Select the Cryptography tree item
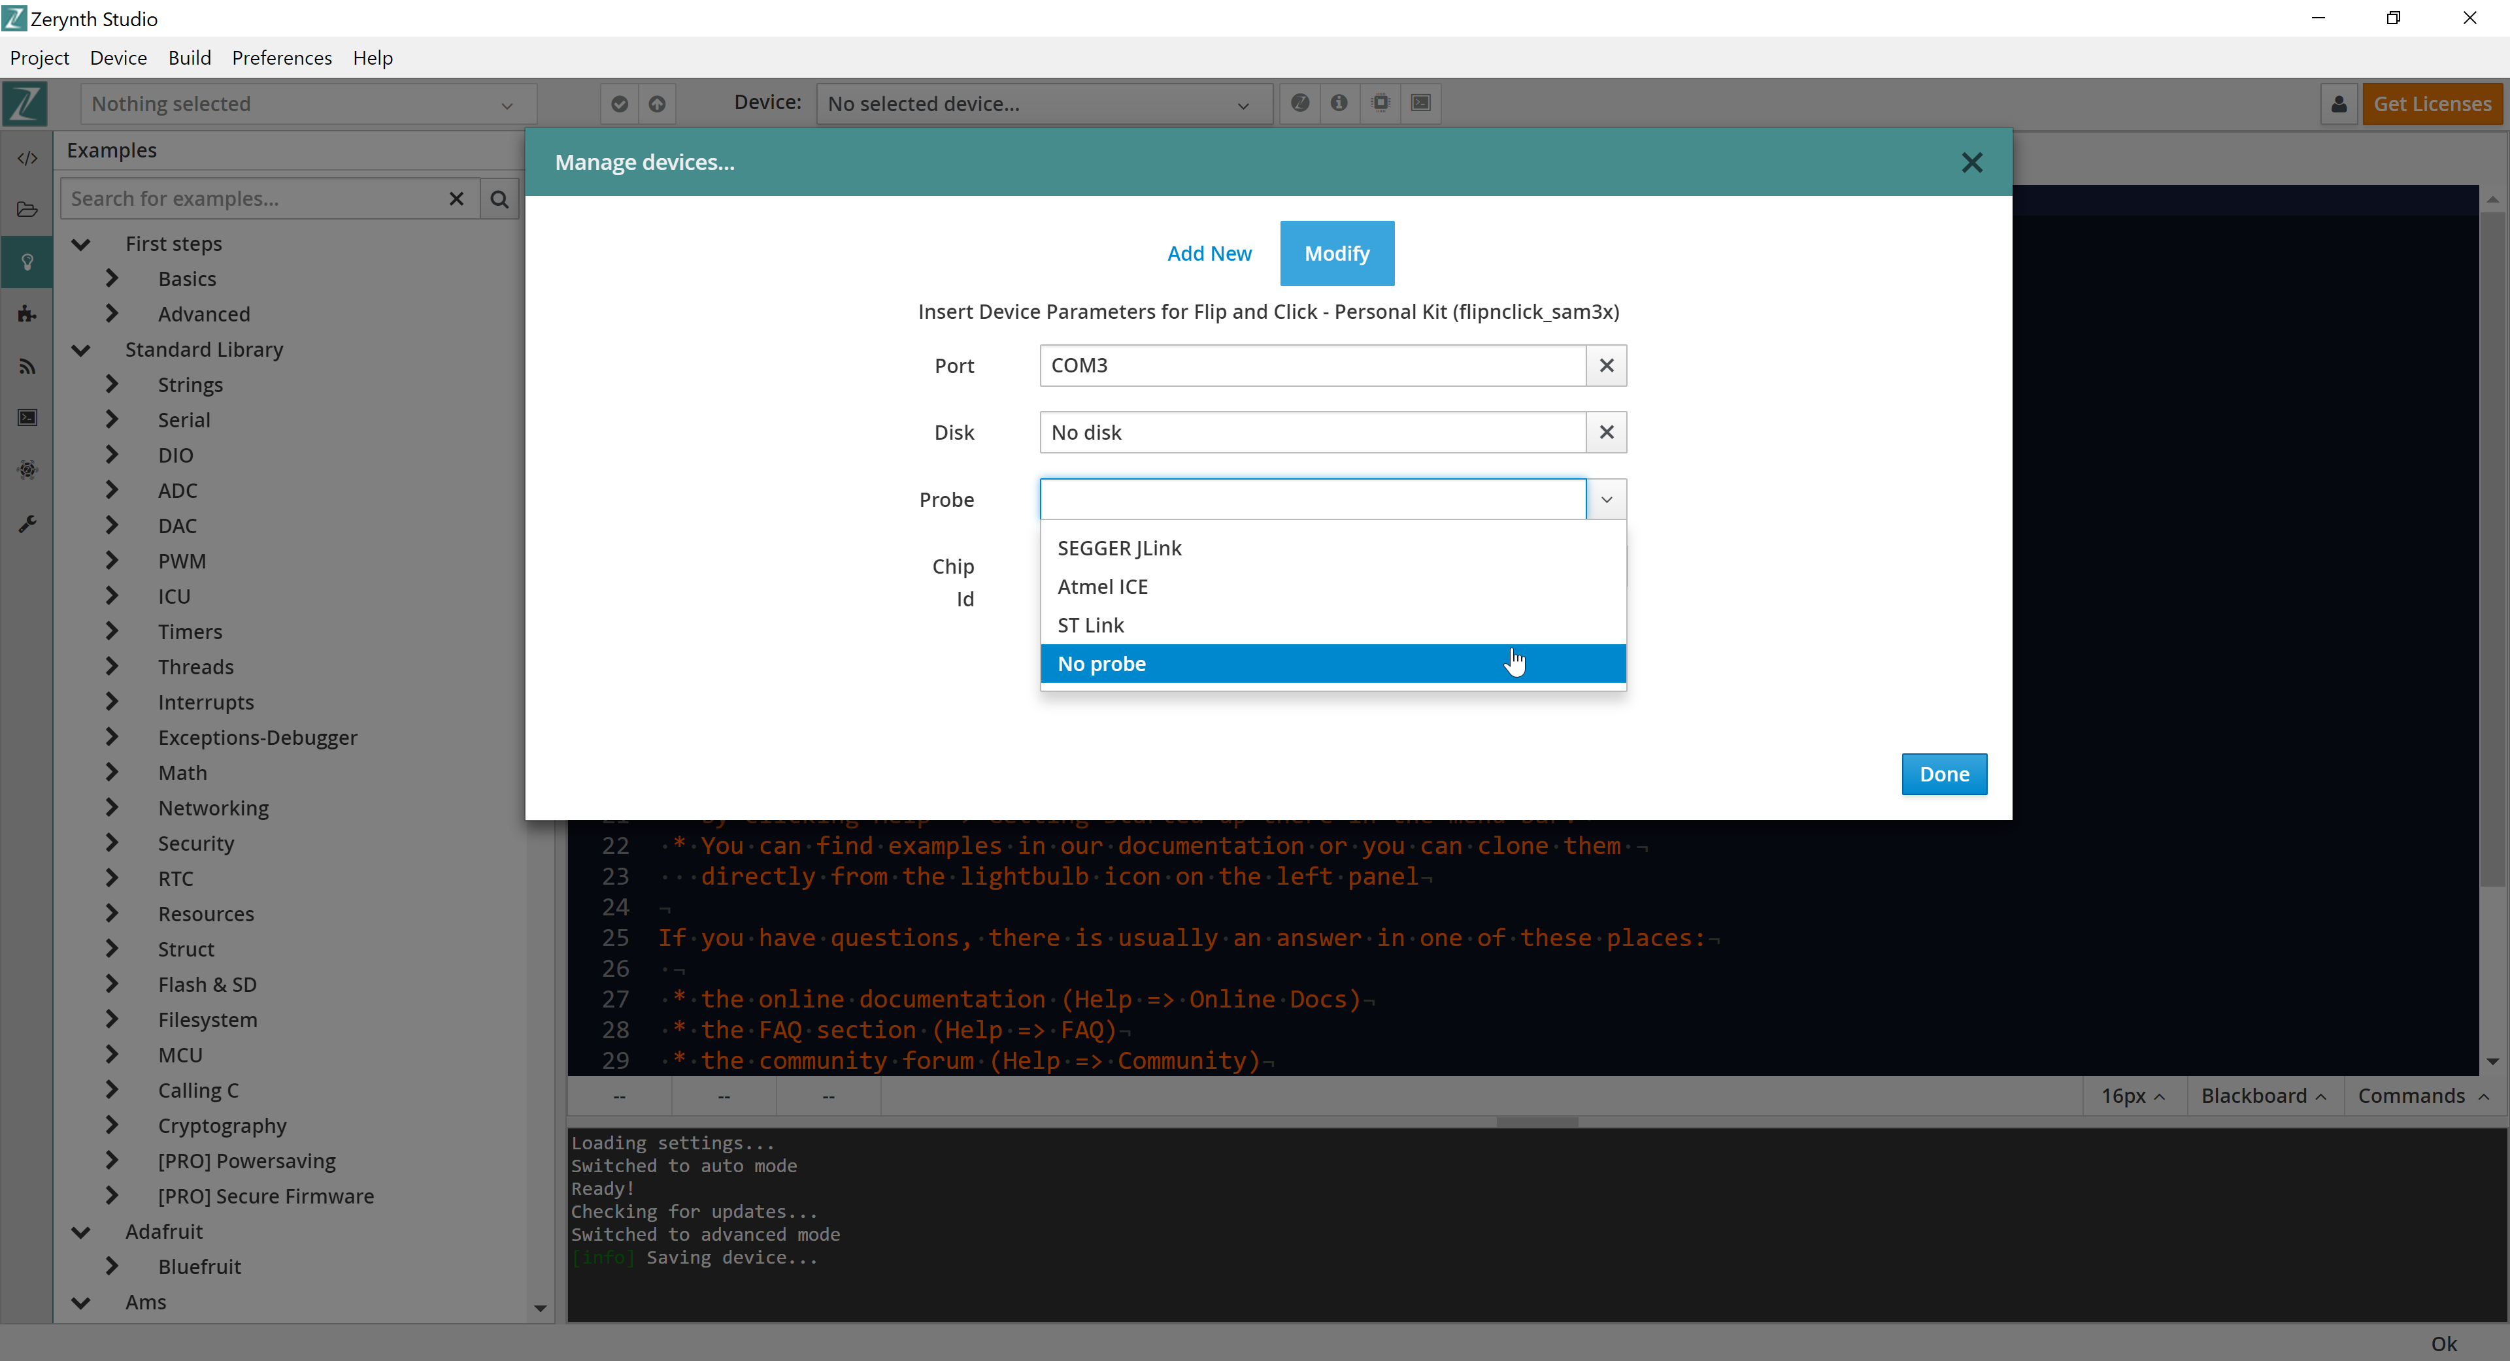Viewport: 2510px width, 1361px height. pyautogui.click(x=222, y=1125)
